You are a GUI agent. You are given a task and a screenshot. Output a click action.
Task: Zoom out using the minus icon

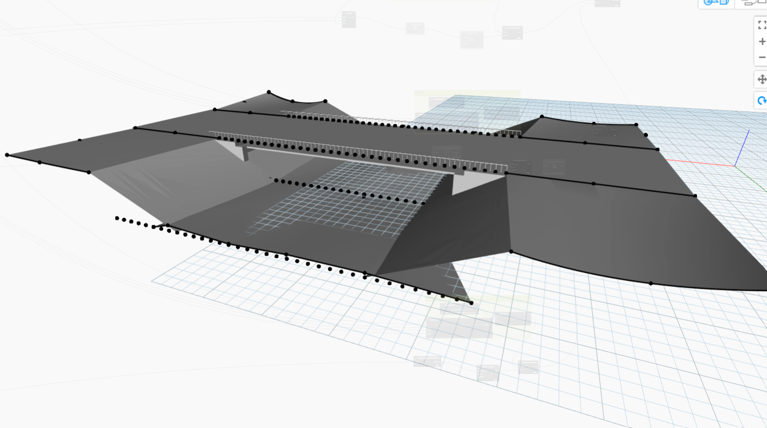point(761,57)
